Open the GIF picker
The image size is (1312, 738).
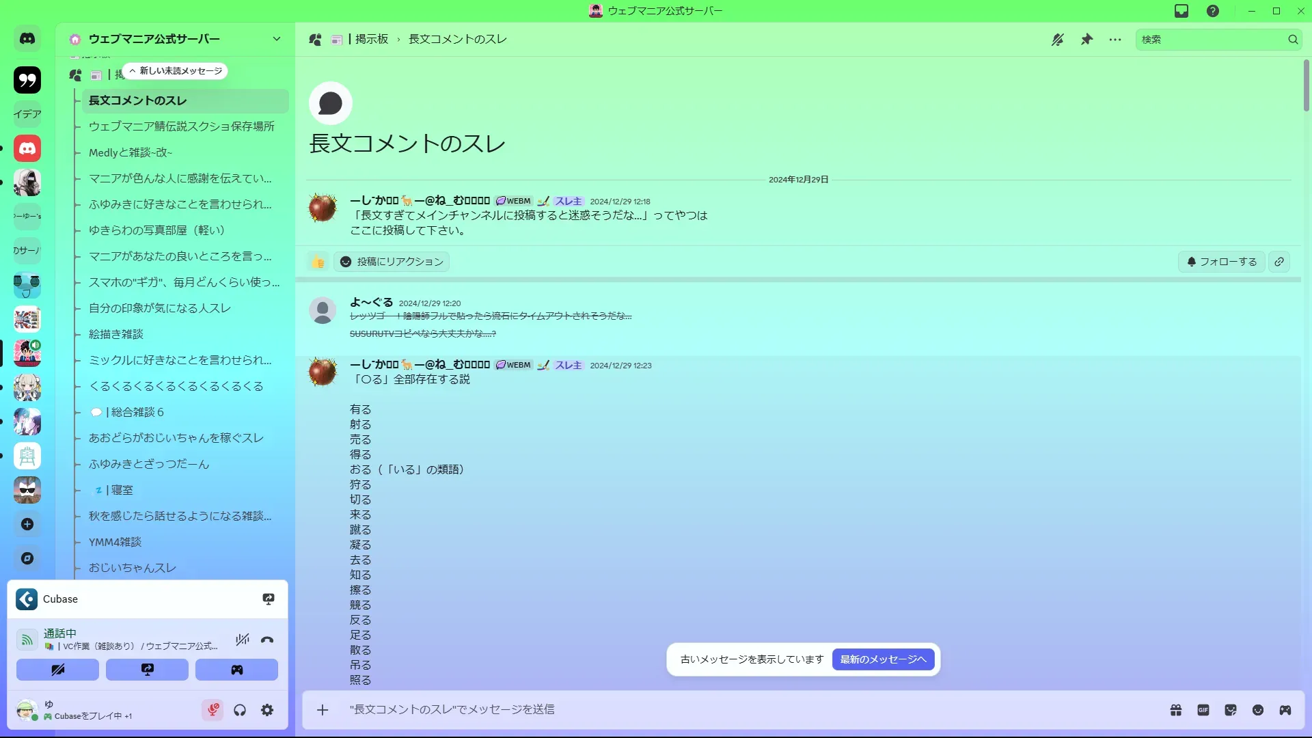click(1203, 710)
